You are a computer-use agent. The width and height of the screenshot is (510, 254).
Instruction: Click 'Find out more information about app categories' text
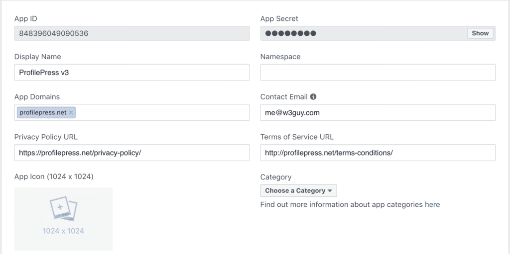[342, 205]
